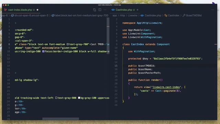
Task: Click 'gap-6">' in left editor
Action: [20, 37]
